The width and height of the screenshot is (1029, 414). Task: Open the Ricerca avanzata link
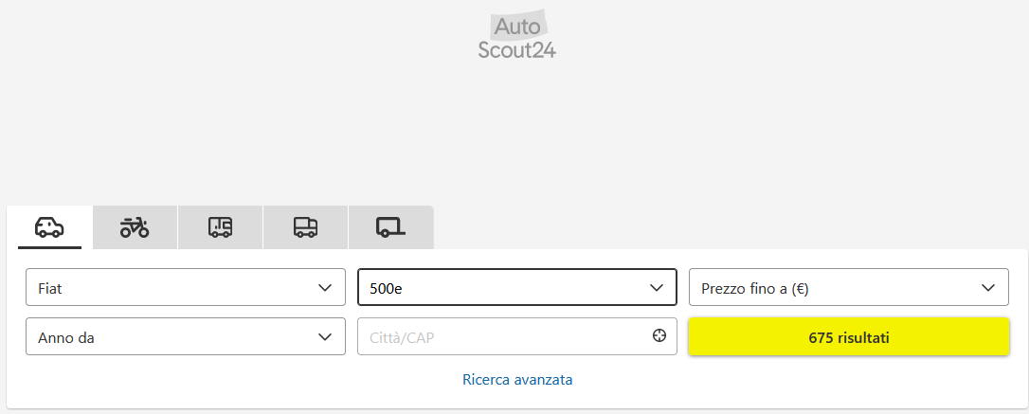click(x=517, y=380)
